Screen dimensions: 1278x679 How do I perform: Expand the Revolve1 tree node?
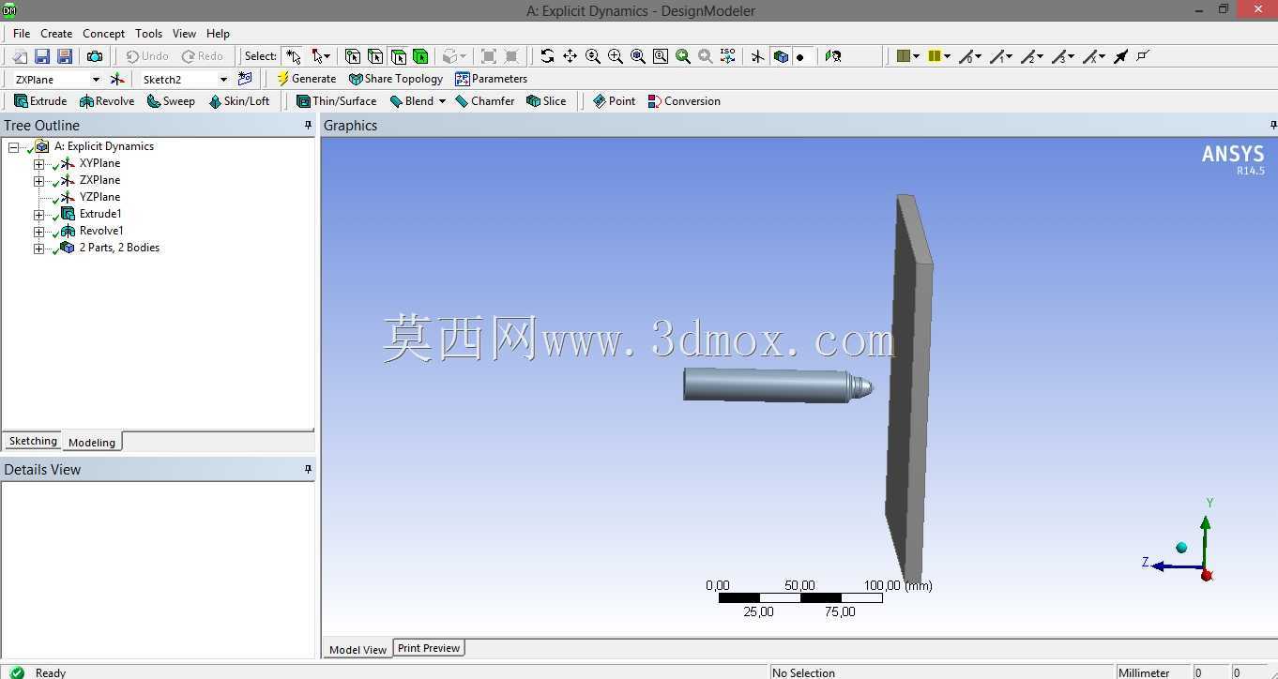[38, 232]
